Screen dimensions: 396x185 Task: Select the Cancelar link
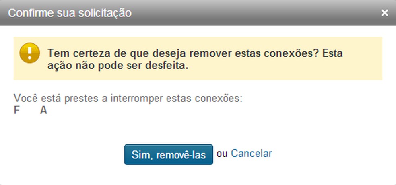tap(251, 153)
